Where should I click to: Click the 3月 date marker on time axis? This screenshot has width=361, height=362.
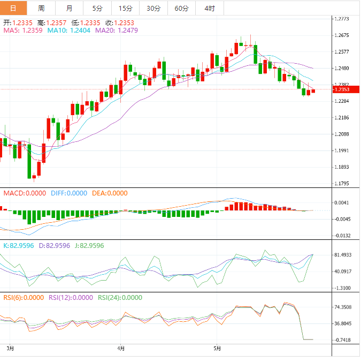pos(11,349)
